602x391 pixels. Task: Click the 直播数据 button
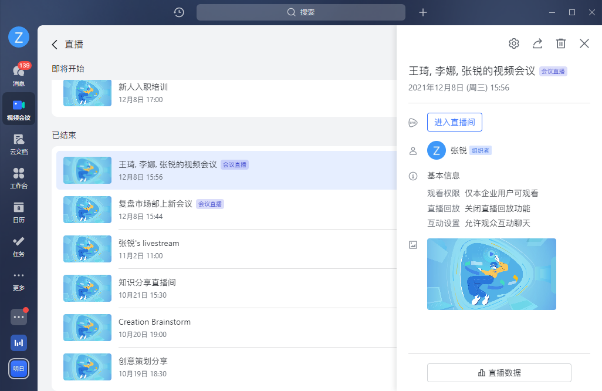[x=499, y=373]
